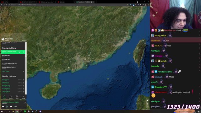Expand the chevron beside Hong Kong
The height and width of the screenshot is (113, 201).
tap(23, 86)
